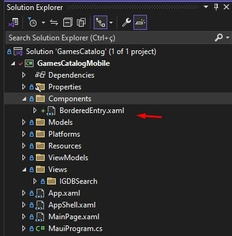
Task: Click the Models folder icon
Action: (x=40, y=122)
